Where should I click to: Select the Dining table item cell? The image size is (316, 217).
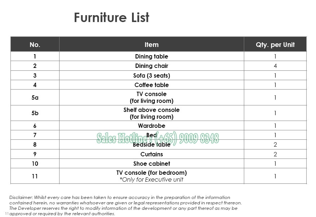152,56
